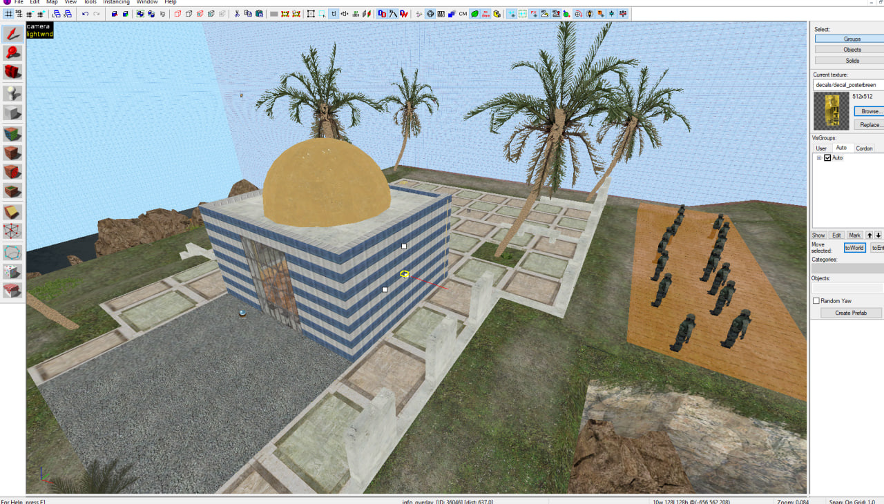Click the Cut scissors icon

[x=237, y=14]
